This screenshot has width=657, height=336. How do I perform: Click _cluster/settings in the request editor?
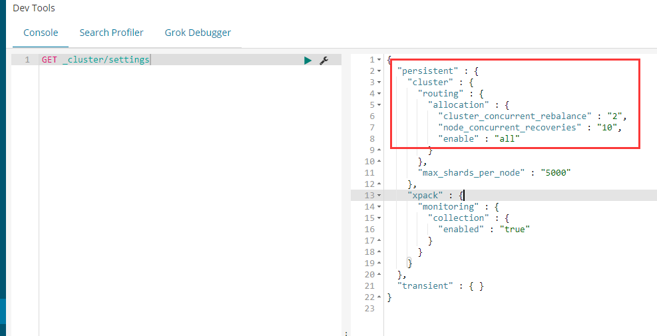click(106, 60)
